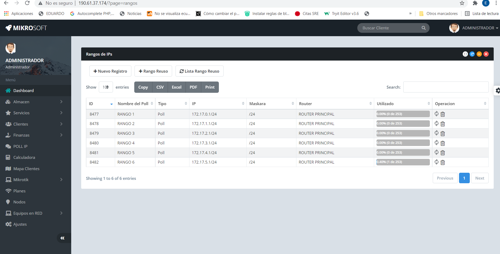500x254 pixels.
Task: Reload the page in the browser
Action: [x=27, y=3]
